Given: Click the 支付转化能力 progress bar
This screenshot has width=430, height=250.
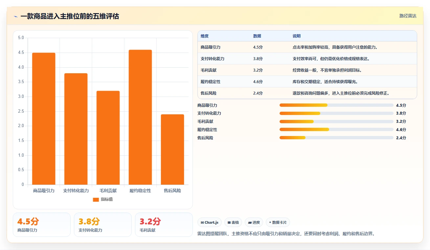Looking at the screenshot, I should pyautogui.click(x=336, y=113).
